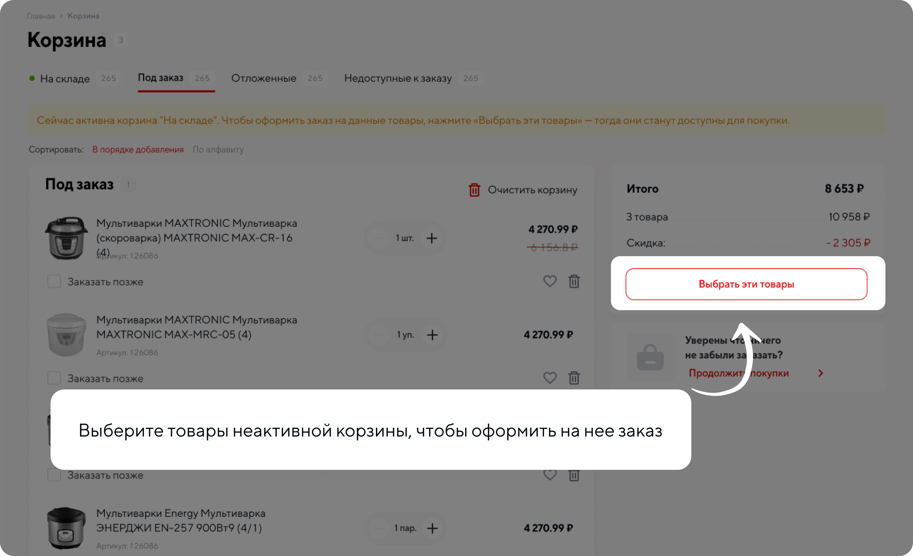The height and width of the screenshot is (556, 913).
Task: Remove MAXTRONIC MAX-MRC-05 using its trash icon
Action: [x=574, y=378]
